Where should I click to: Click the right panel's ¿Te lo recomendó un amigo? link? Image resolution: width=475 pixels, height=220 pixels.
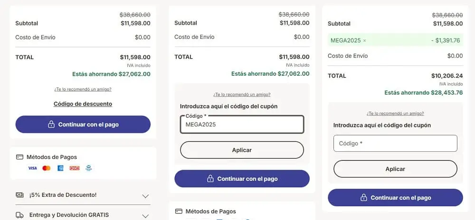(395, 114)
